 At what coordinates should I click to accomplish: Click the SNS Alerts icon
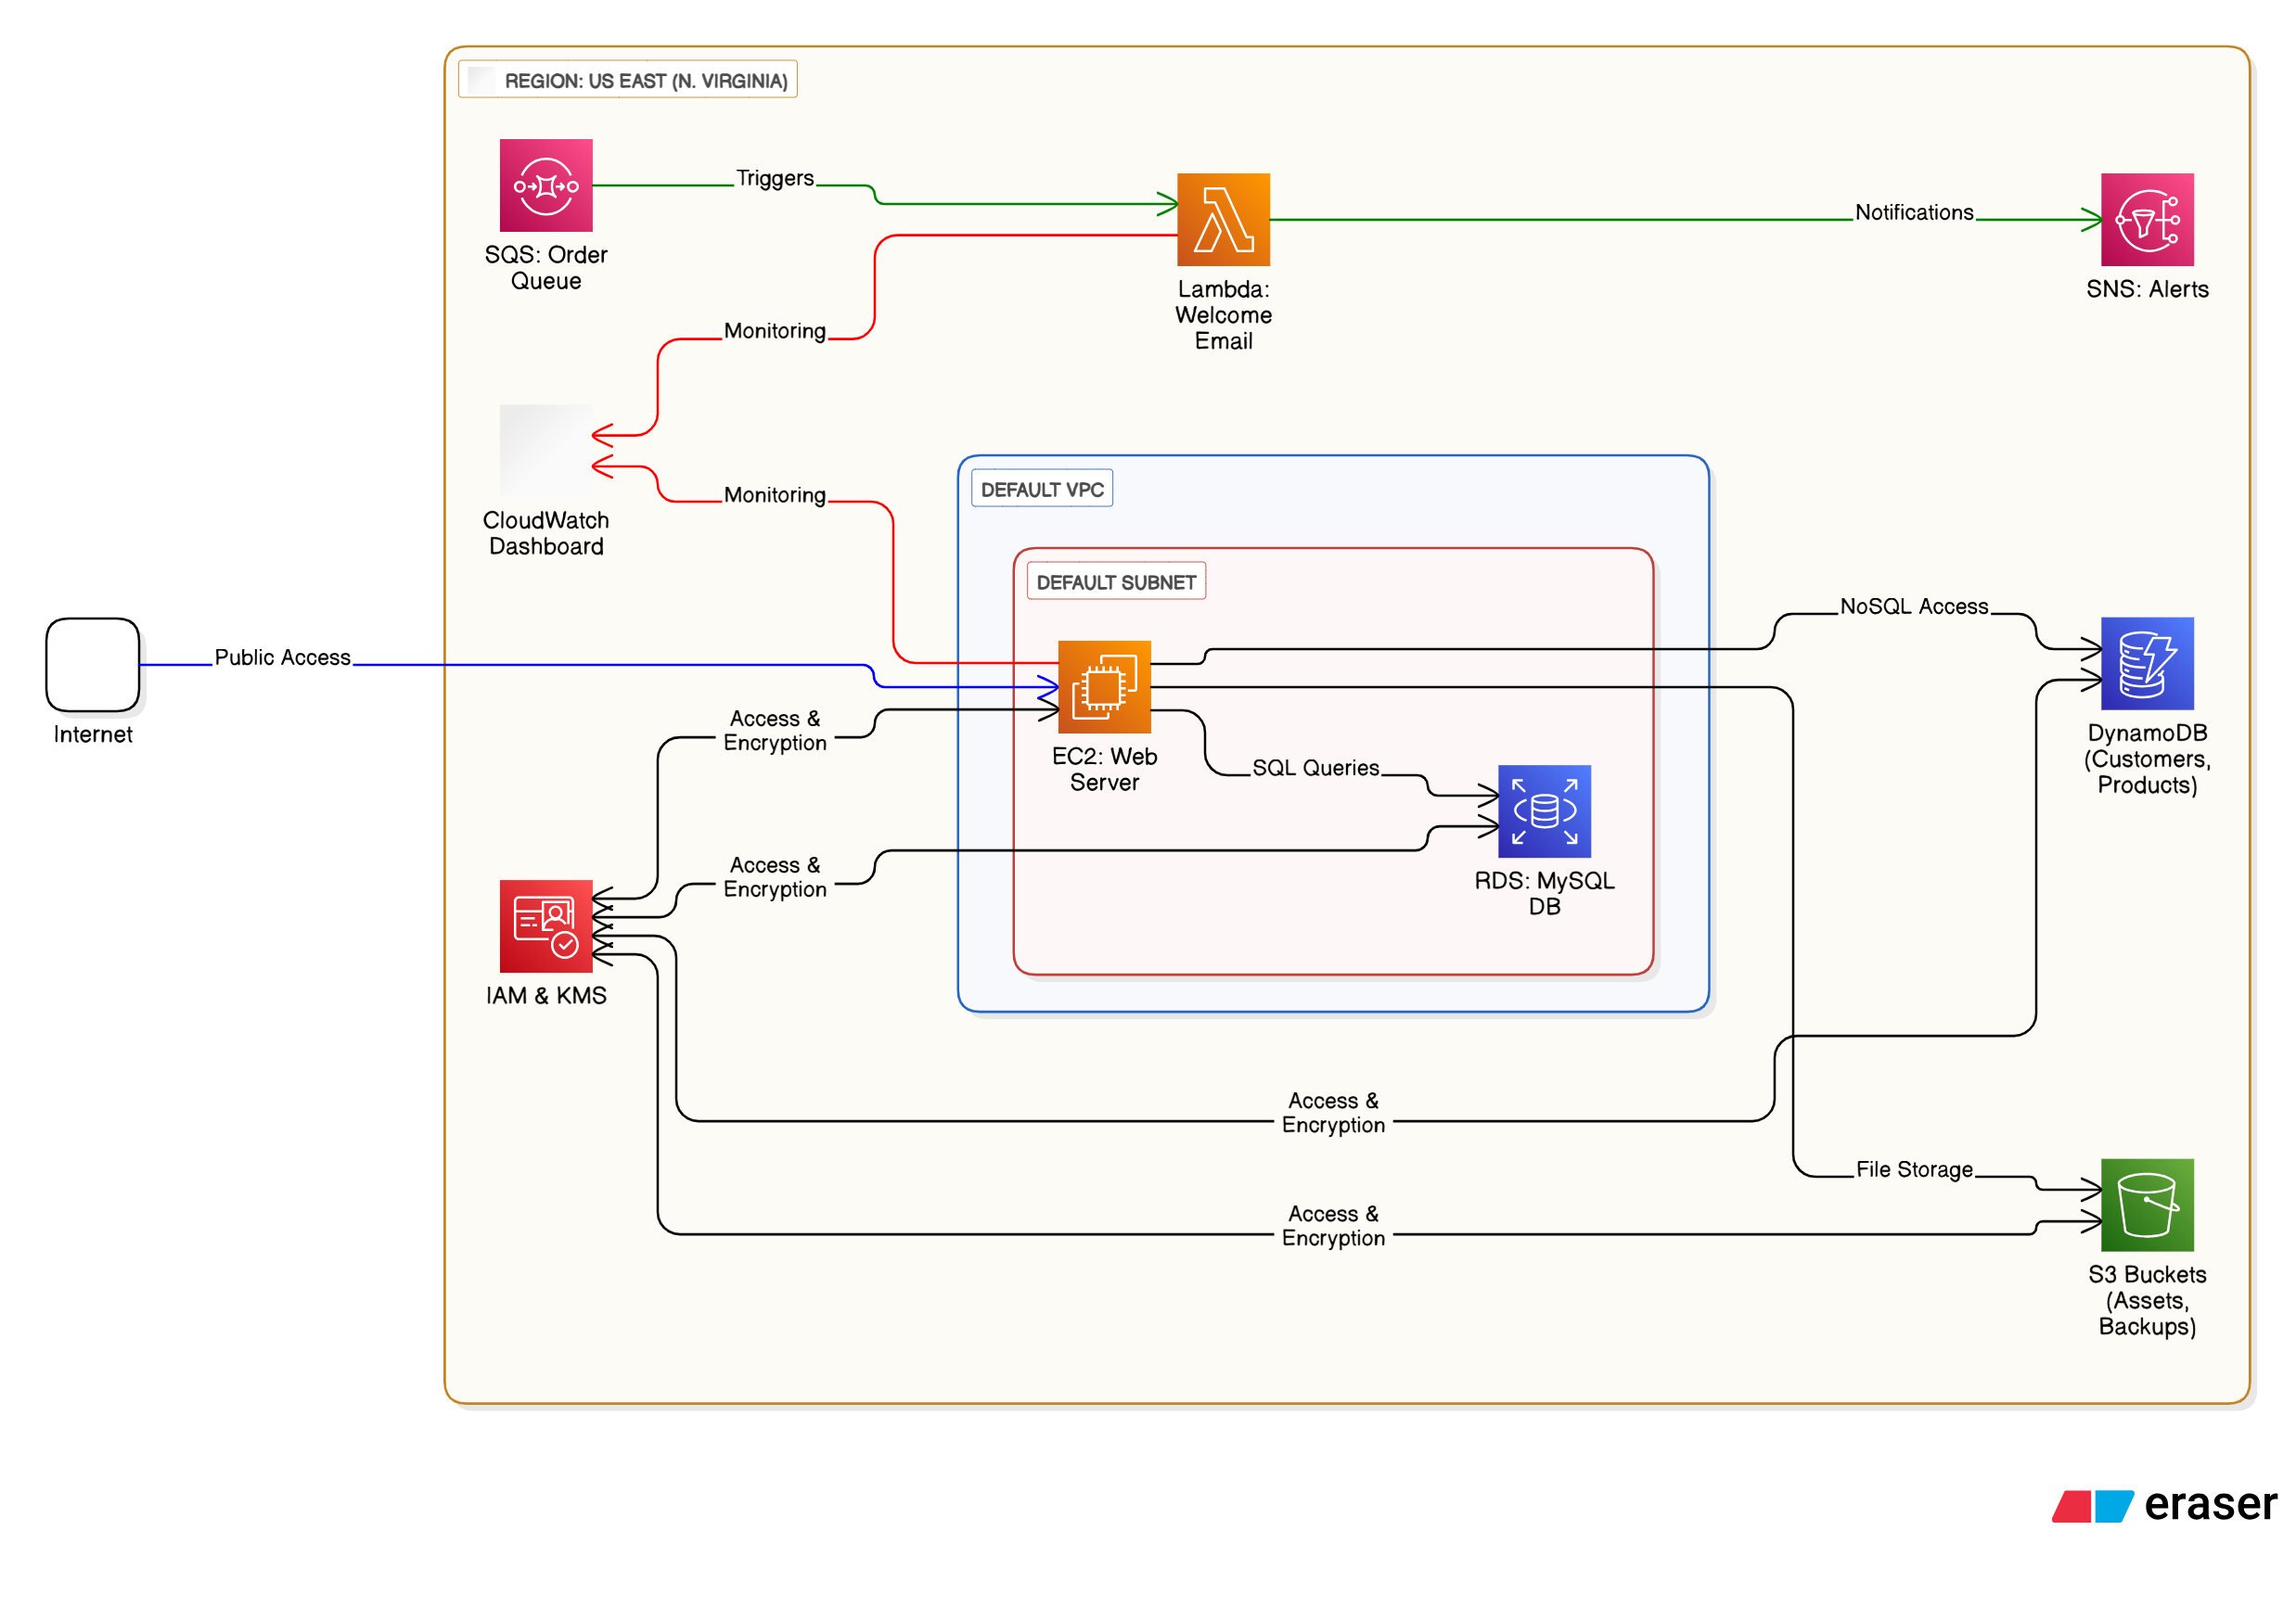tap(2147, 220)
